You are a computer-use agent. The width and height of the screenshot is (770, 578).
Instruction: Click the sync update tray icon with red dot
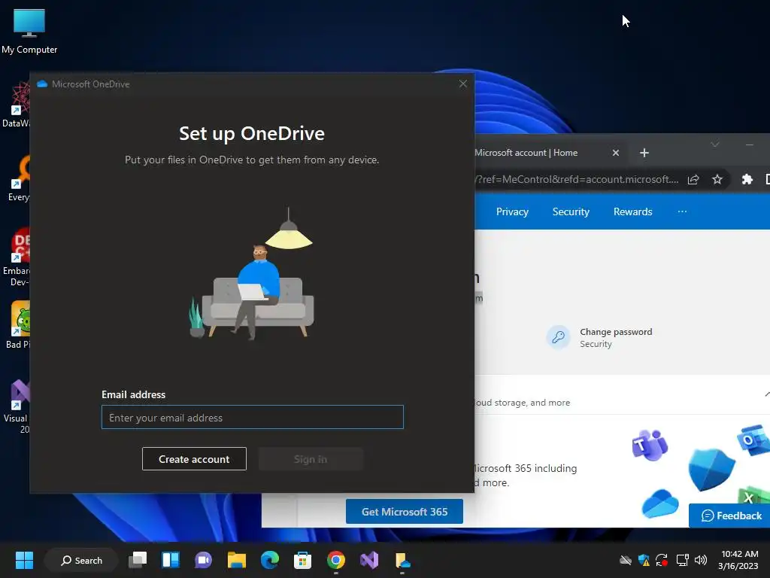click(662, 560)
